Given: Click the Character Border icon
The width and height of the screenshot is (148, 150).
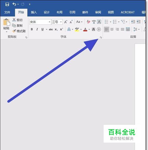Looking at the screenshot, I should (x=99, y=22).
